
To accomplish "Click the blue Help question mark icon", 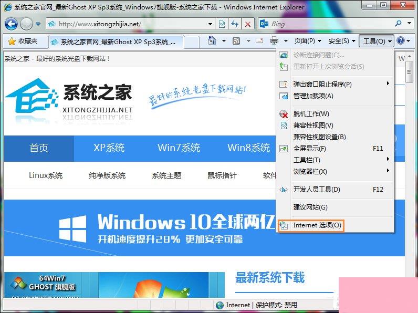I will click(x=400, y=41).
